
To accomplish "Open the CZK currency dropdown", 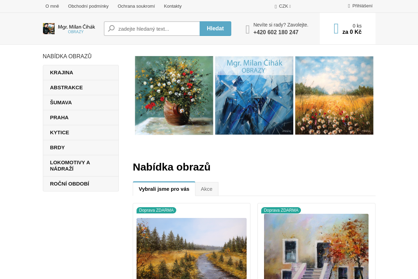I will point(283,6).
